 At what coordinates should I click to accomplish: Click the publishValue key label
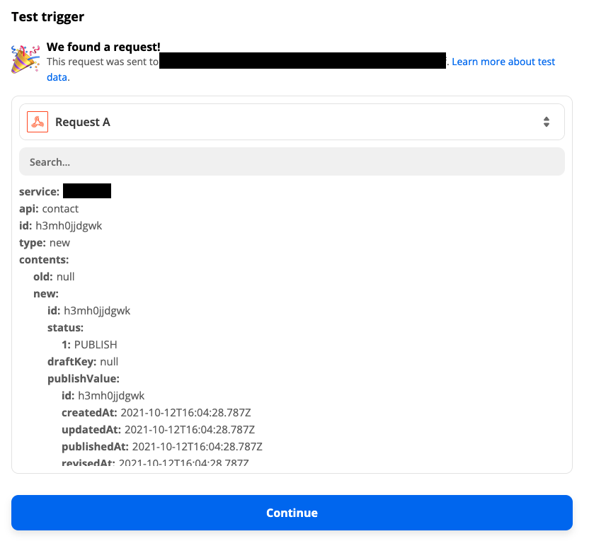point(84,379)
